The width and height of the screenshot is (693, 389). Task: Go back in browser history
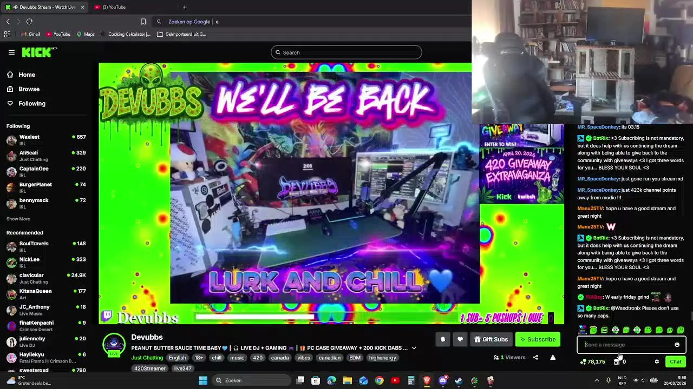click(8, 22)
